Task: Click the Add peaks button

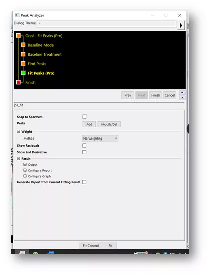Action: coord(89,124)
